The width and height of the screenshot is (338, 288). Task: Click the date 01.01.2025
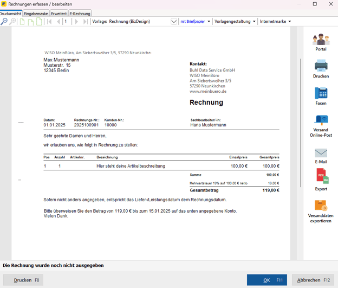point(54,125)
